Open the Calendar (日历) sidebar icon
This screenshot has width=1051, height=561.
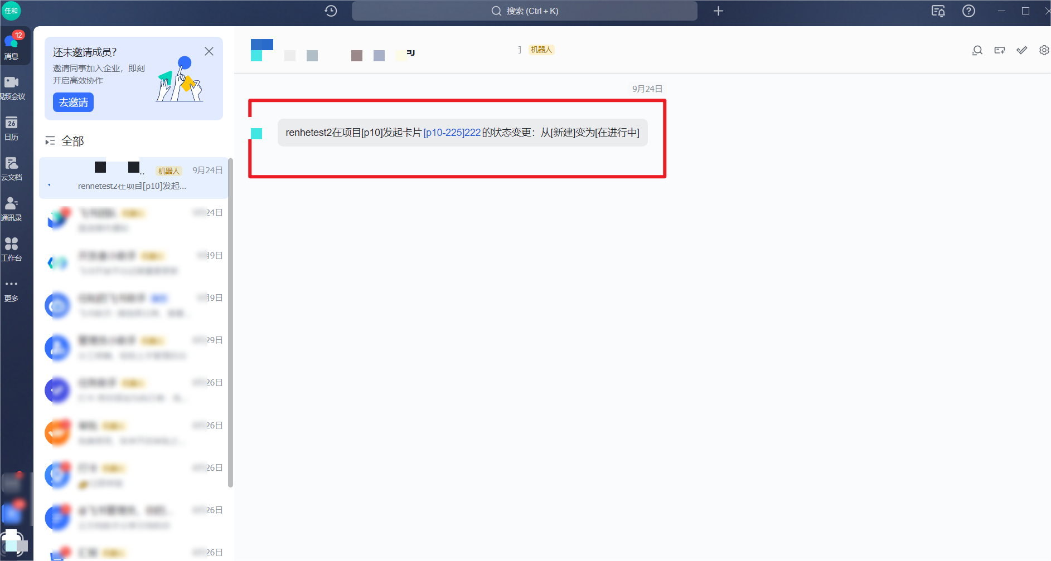pos(12,128)
